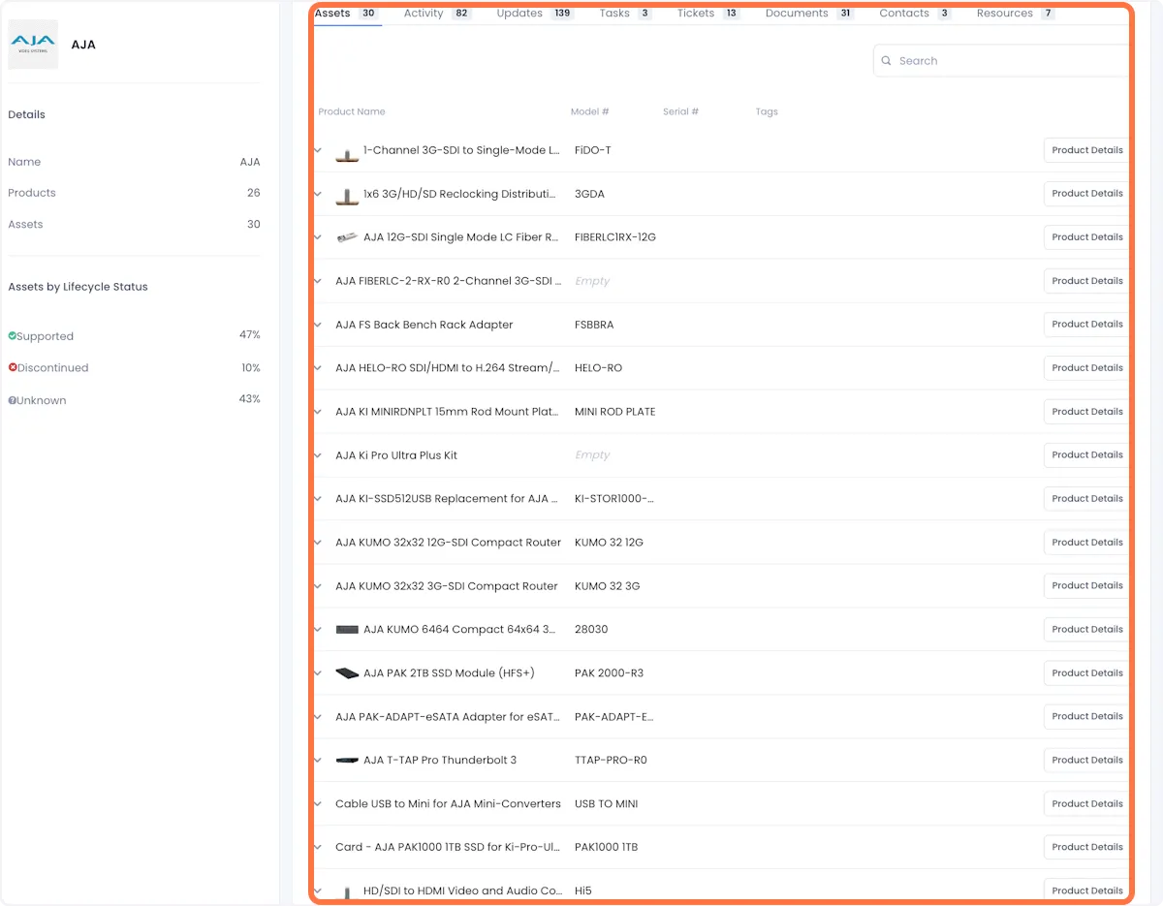
Task: Open Product Details for FIBERLC1RX-12G
Action: click(1087, 237)
